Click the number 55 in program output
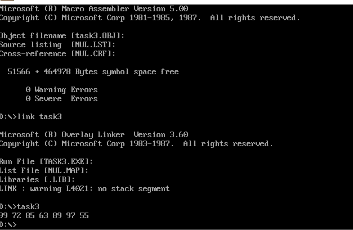Screen dimensions: 353x230 (x=84, y=216)
